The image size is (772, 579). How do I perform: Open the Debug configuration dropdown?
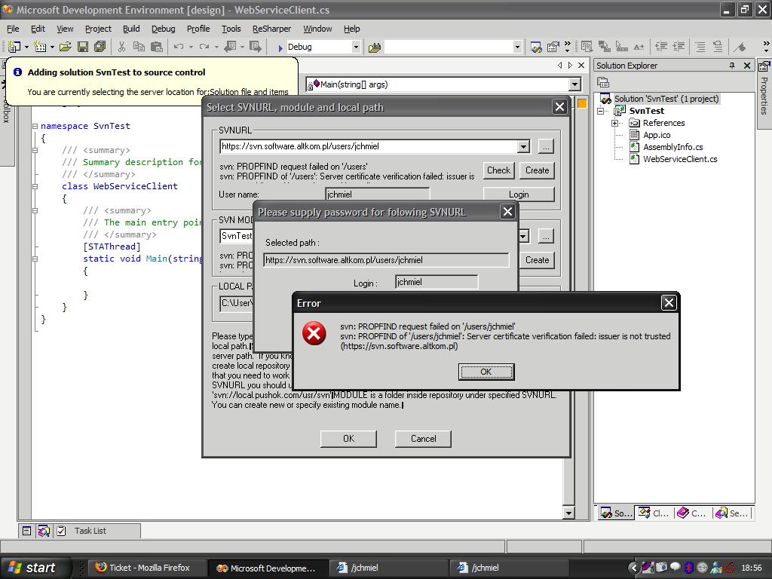pyautogui.click(x=356, y=47)
